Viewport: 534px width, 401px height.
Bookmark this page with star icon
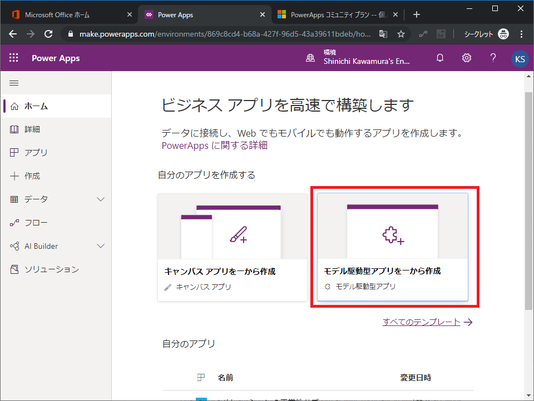click(401, 34)
